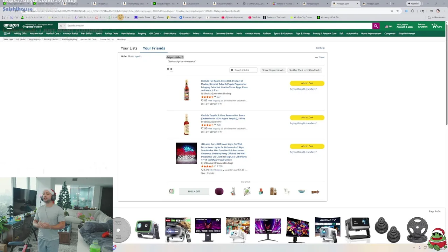Open the EN language selector
The height and width of the screenshot is (252, 448).
(x=388, y=26)
